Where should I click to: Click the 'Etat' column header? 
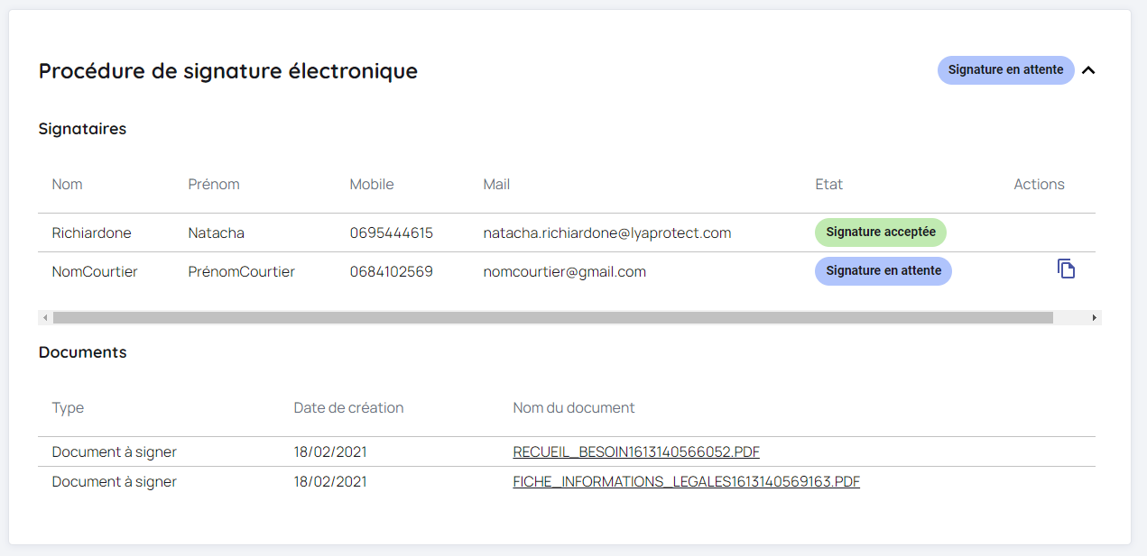coord(828,185)
